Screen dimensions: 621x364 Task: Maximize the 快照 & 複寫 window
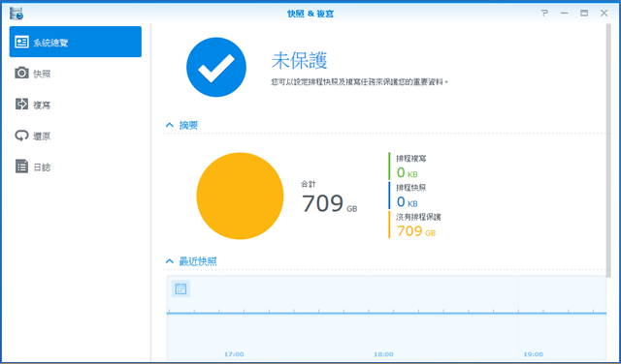click(x=584, y=13)
